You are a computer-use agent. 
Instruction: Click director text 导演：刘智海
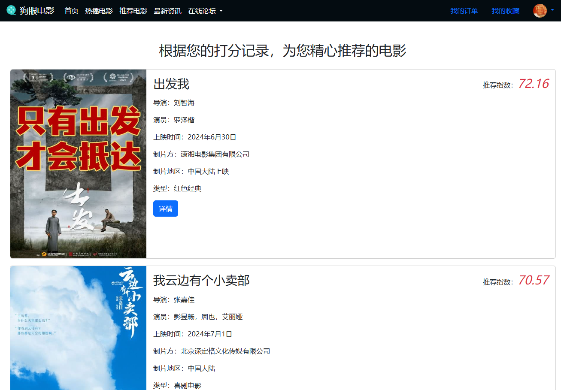pyautogui.click(x=174, y=103)
